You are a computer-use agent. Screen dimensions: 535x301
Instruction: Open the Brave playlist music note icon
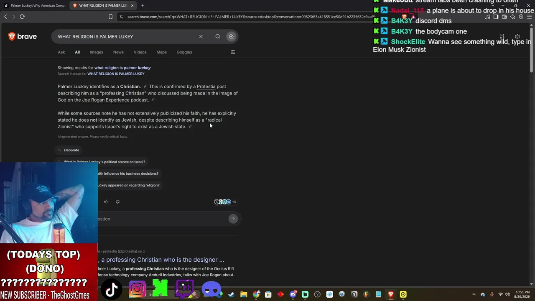pyautogui.click(x=488, y=17)
